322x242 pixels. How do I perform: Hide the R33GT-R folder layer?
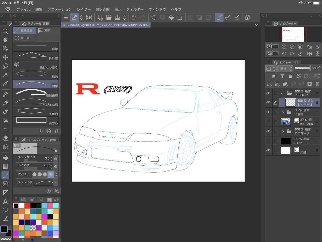tap(268, 93)
